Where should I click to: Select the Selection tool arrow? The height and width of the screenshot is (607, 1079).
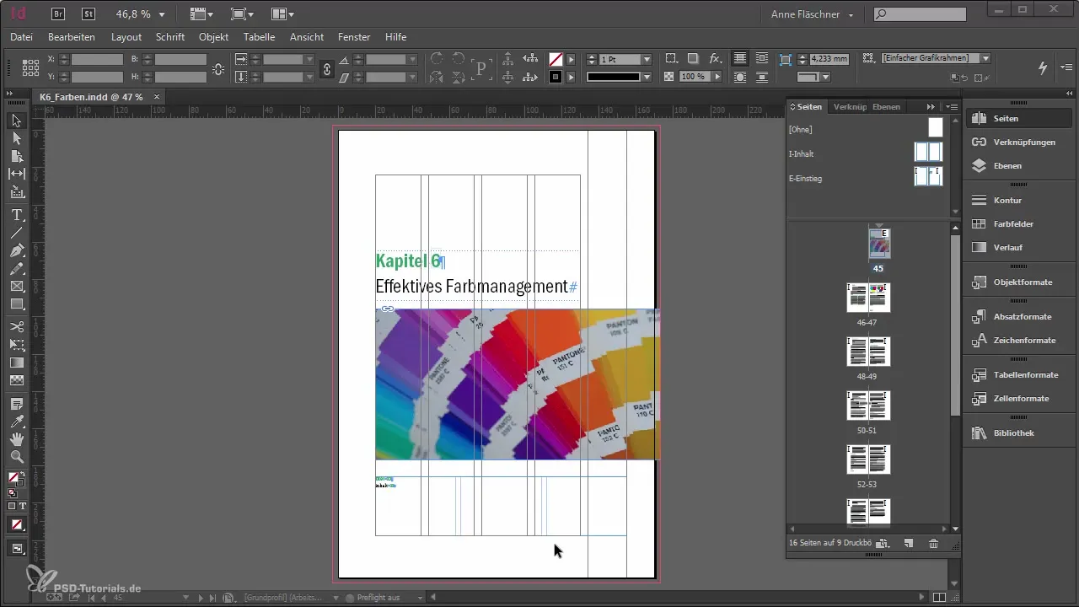click(x=17, y=121)
